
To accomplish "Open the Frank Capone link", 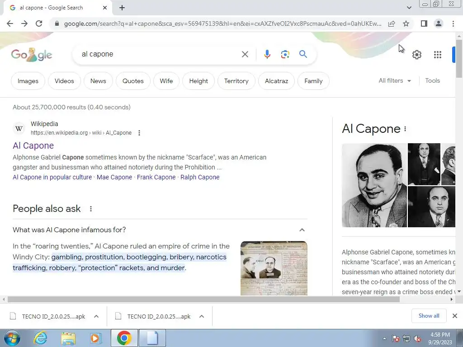I will 156,177.
